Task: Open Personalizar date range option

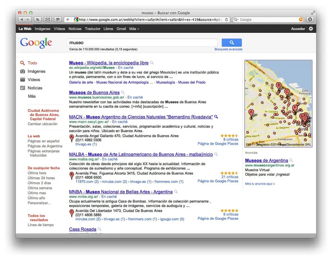Action: [39, 203]
